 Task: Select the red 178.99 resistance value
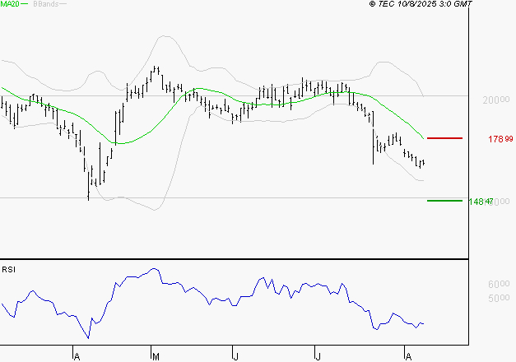[x=500, y=138]
